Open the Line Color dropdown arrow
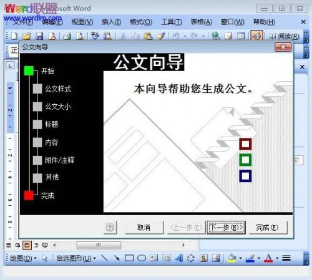Image resolution: width=312 pixels, height=280 pixels. coord(259,258)
